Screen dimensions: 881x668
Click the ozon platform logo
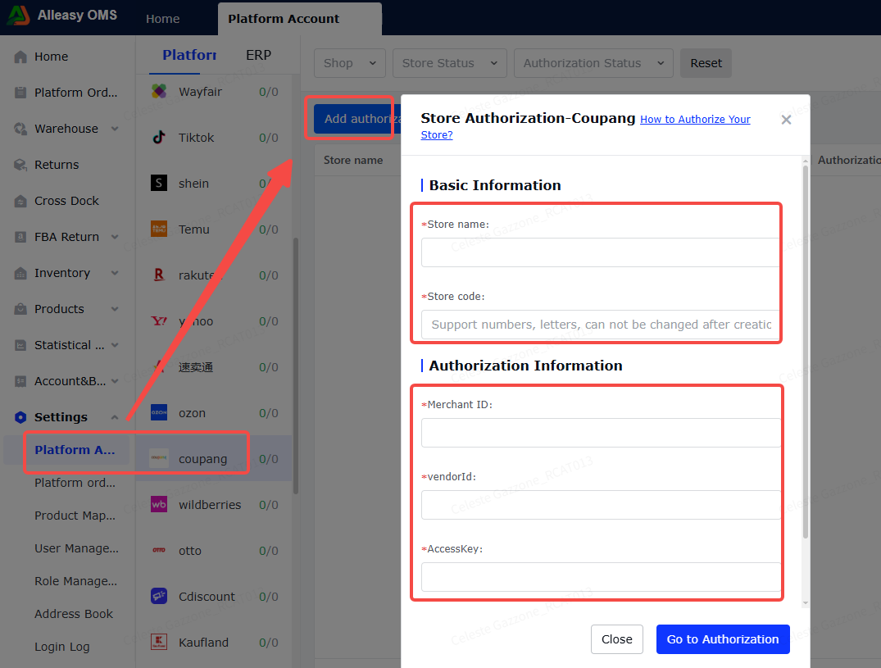(x=159, y=412)
